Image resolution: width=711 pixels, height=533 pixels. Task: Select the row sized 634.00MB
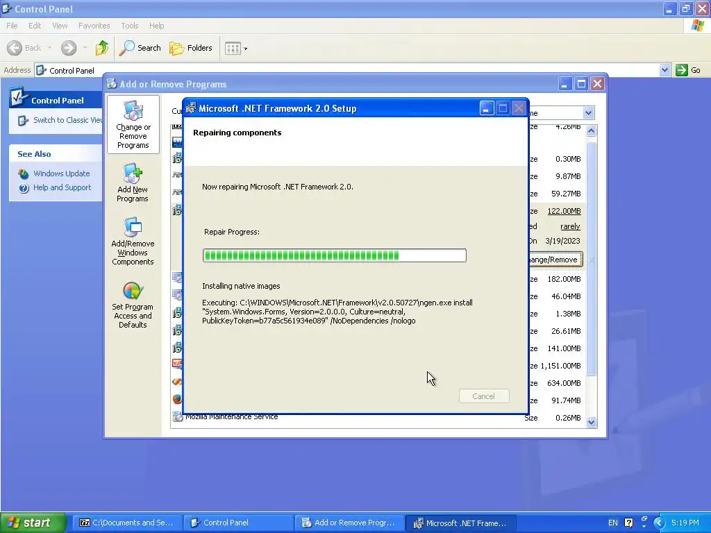coord(564,383)
